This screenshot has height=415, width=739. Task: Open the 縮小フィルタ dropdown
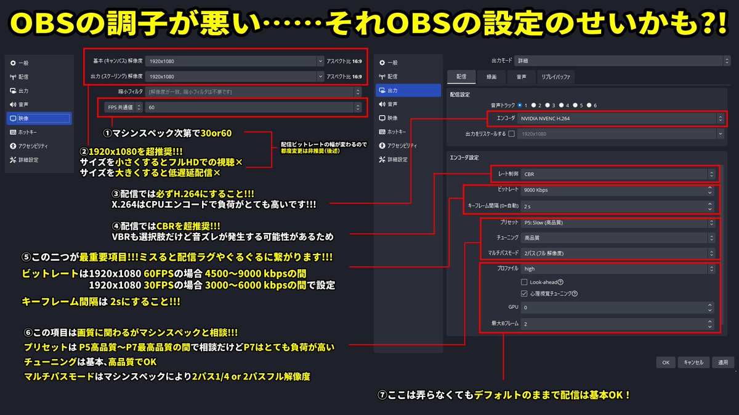click(x=254, y=92)
